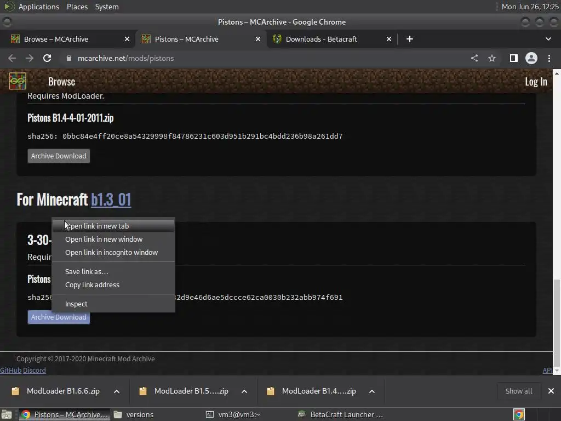The height and width of the screenshot is (421, 561).
Task: Click Archive Download for Pistons B1.4
Action: (59, 156)
